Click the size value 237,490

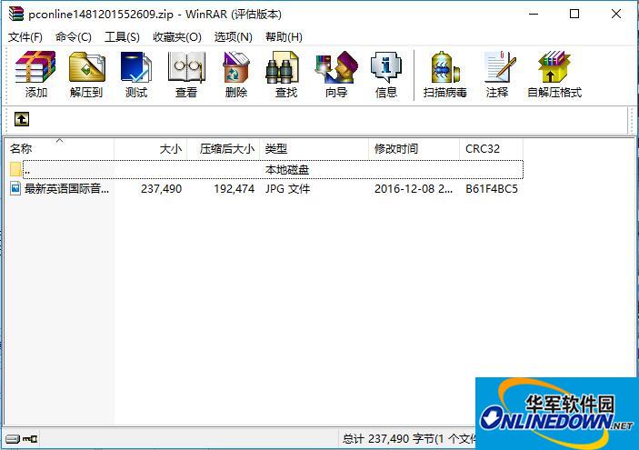(162, 189)
